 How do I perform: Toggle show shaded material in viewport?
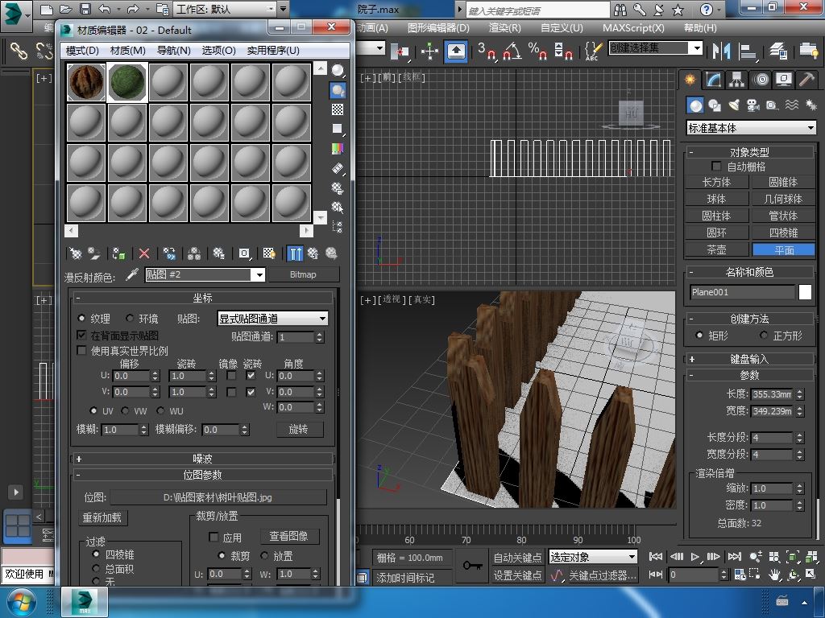click(x=269, y=253)
